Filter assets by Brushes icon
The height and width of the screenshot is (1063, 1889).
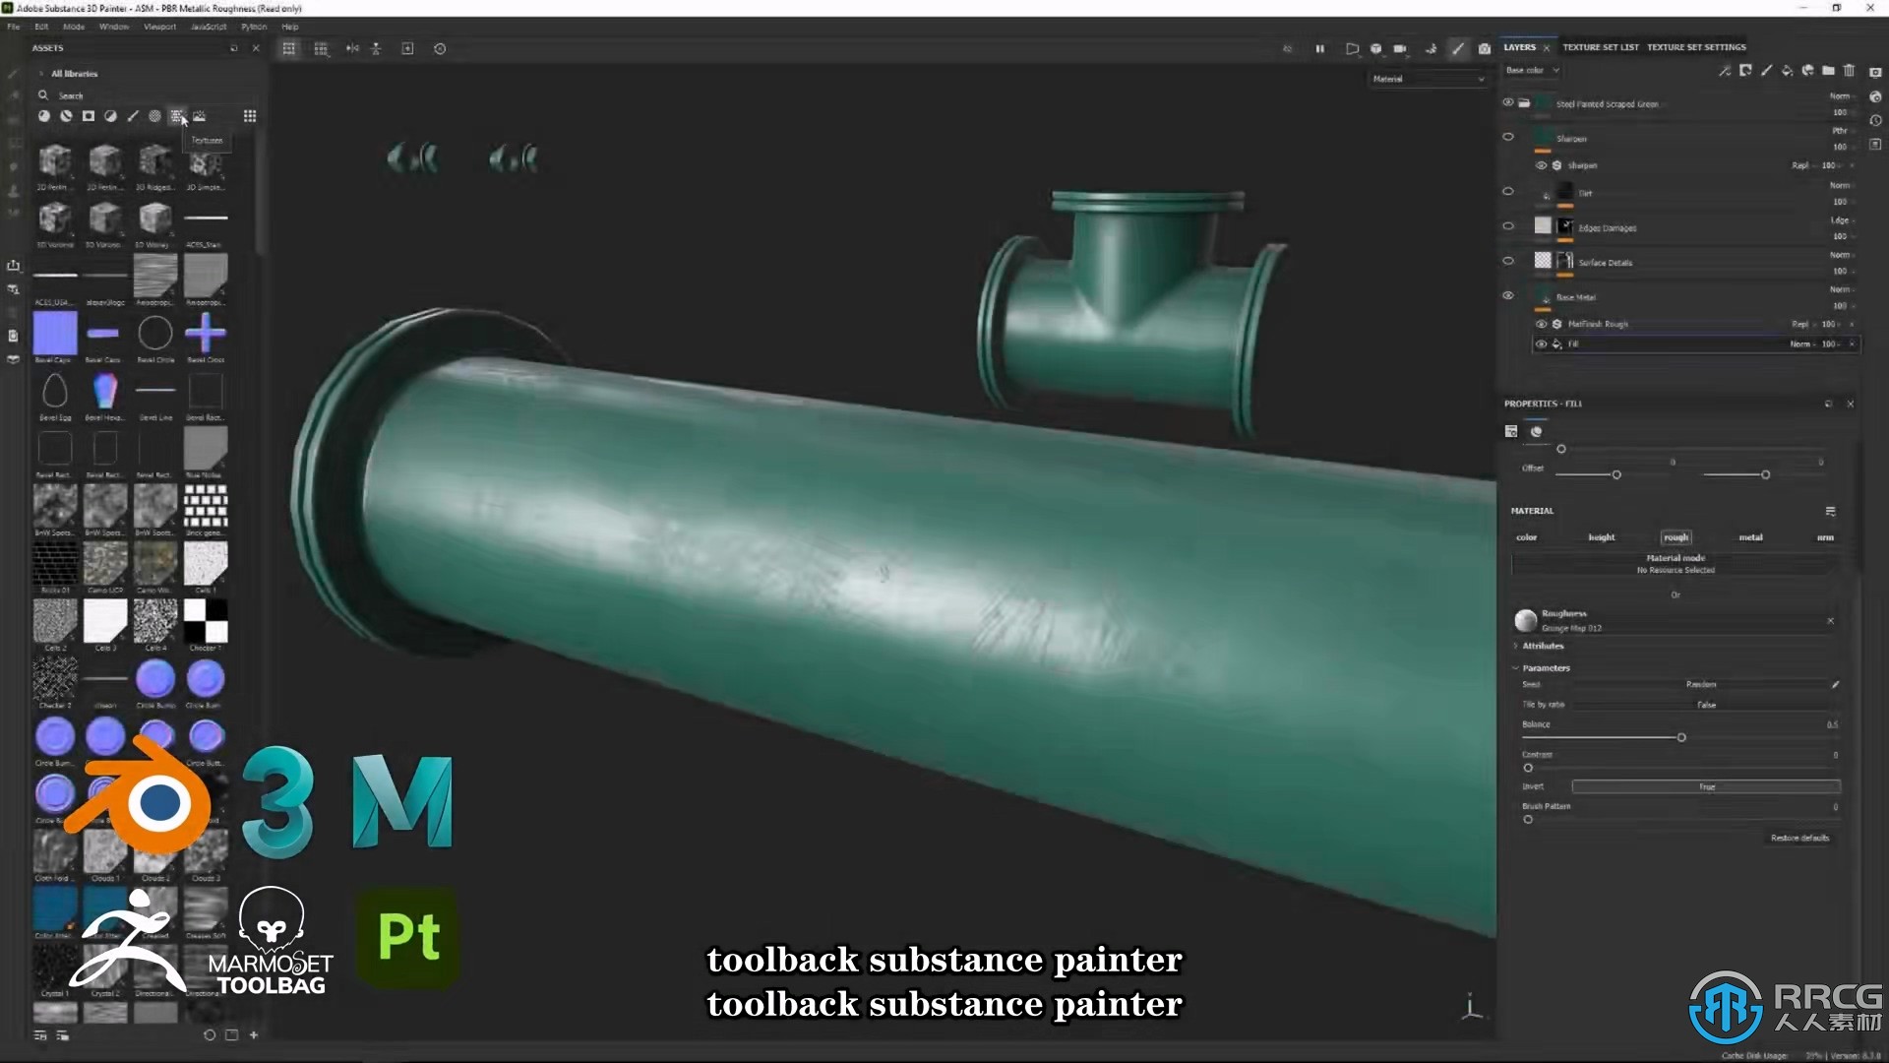(x=133, y=116)
